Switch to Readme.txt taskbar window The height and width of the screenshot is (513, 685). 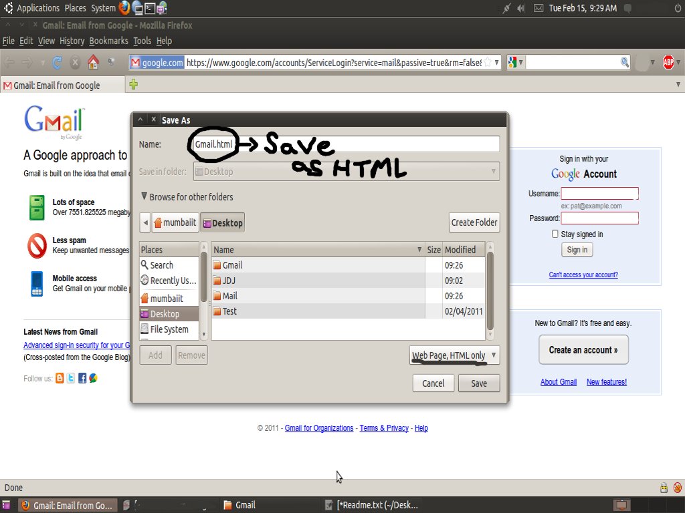371,505
